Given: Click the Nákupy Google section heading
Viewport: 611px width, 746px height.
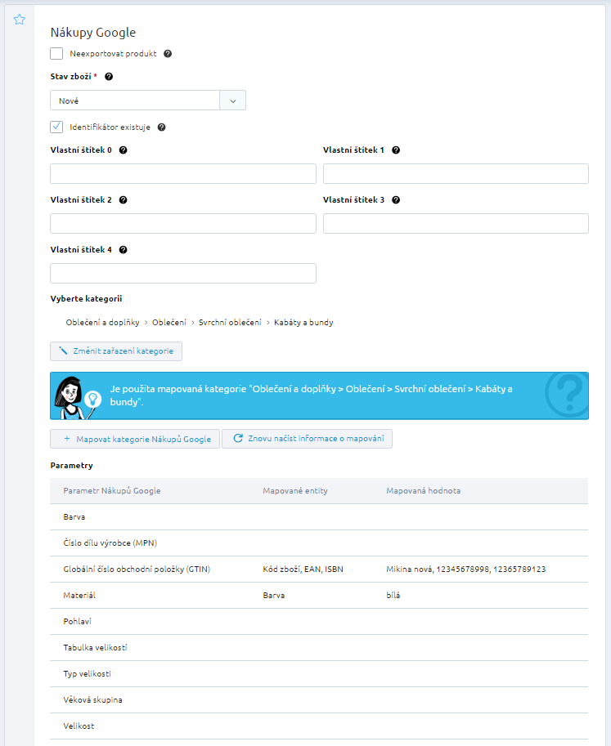Looking at the screenshot, I should click(93, 33).
